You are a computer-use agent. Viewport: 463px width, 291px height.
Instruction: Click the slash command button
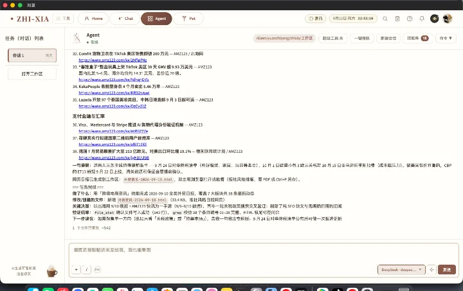pyautogui.click(x=87, y=269)
